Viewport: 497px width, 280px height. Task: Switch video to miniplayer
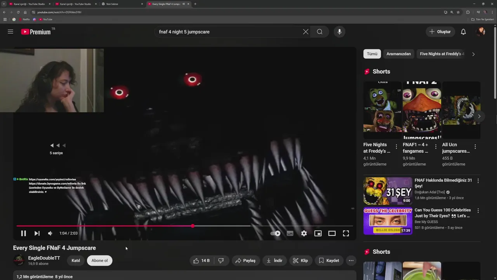coord(318,233)
